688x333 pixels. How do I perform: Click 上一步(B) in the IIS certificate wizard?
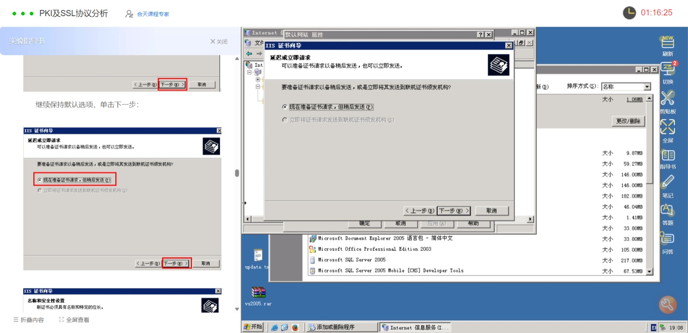(420, 211)
